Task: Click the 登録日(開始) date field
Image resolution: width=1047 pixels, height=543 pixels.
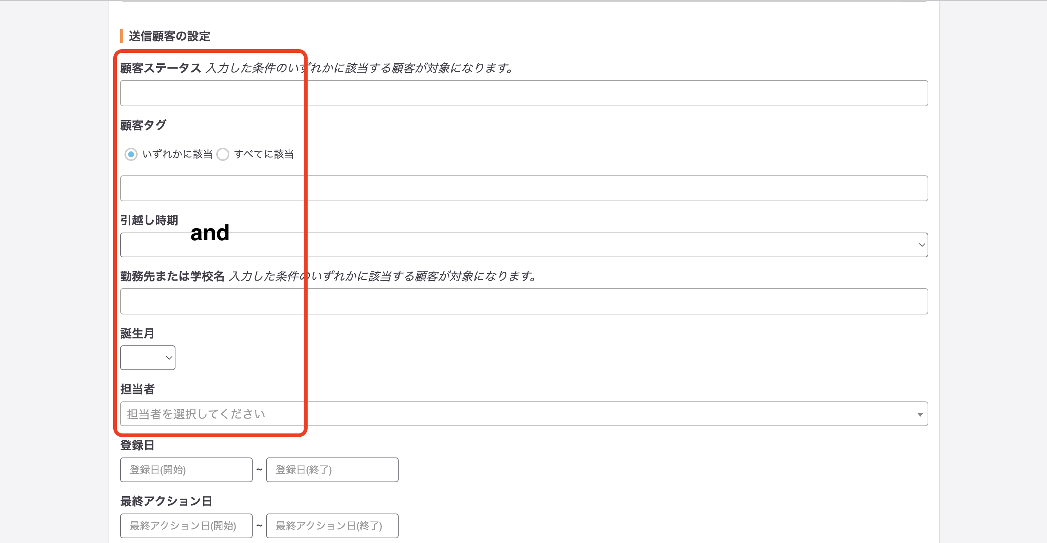Action: click(x=186, y=470)
